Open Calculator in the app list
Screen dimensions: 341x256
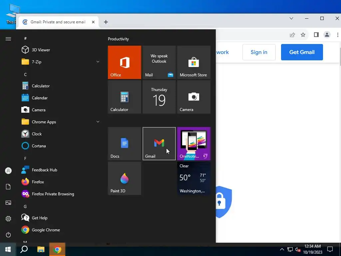click(x=61, y=86)
